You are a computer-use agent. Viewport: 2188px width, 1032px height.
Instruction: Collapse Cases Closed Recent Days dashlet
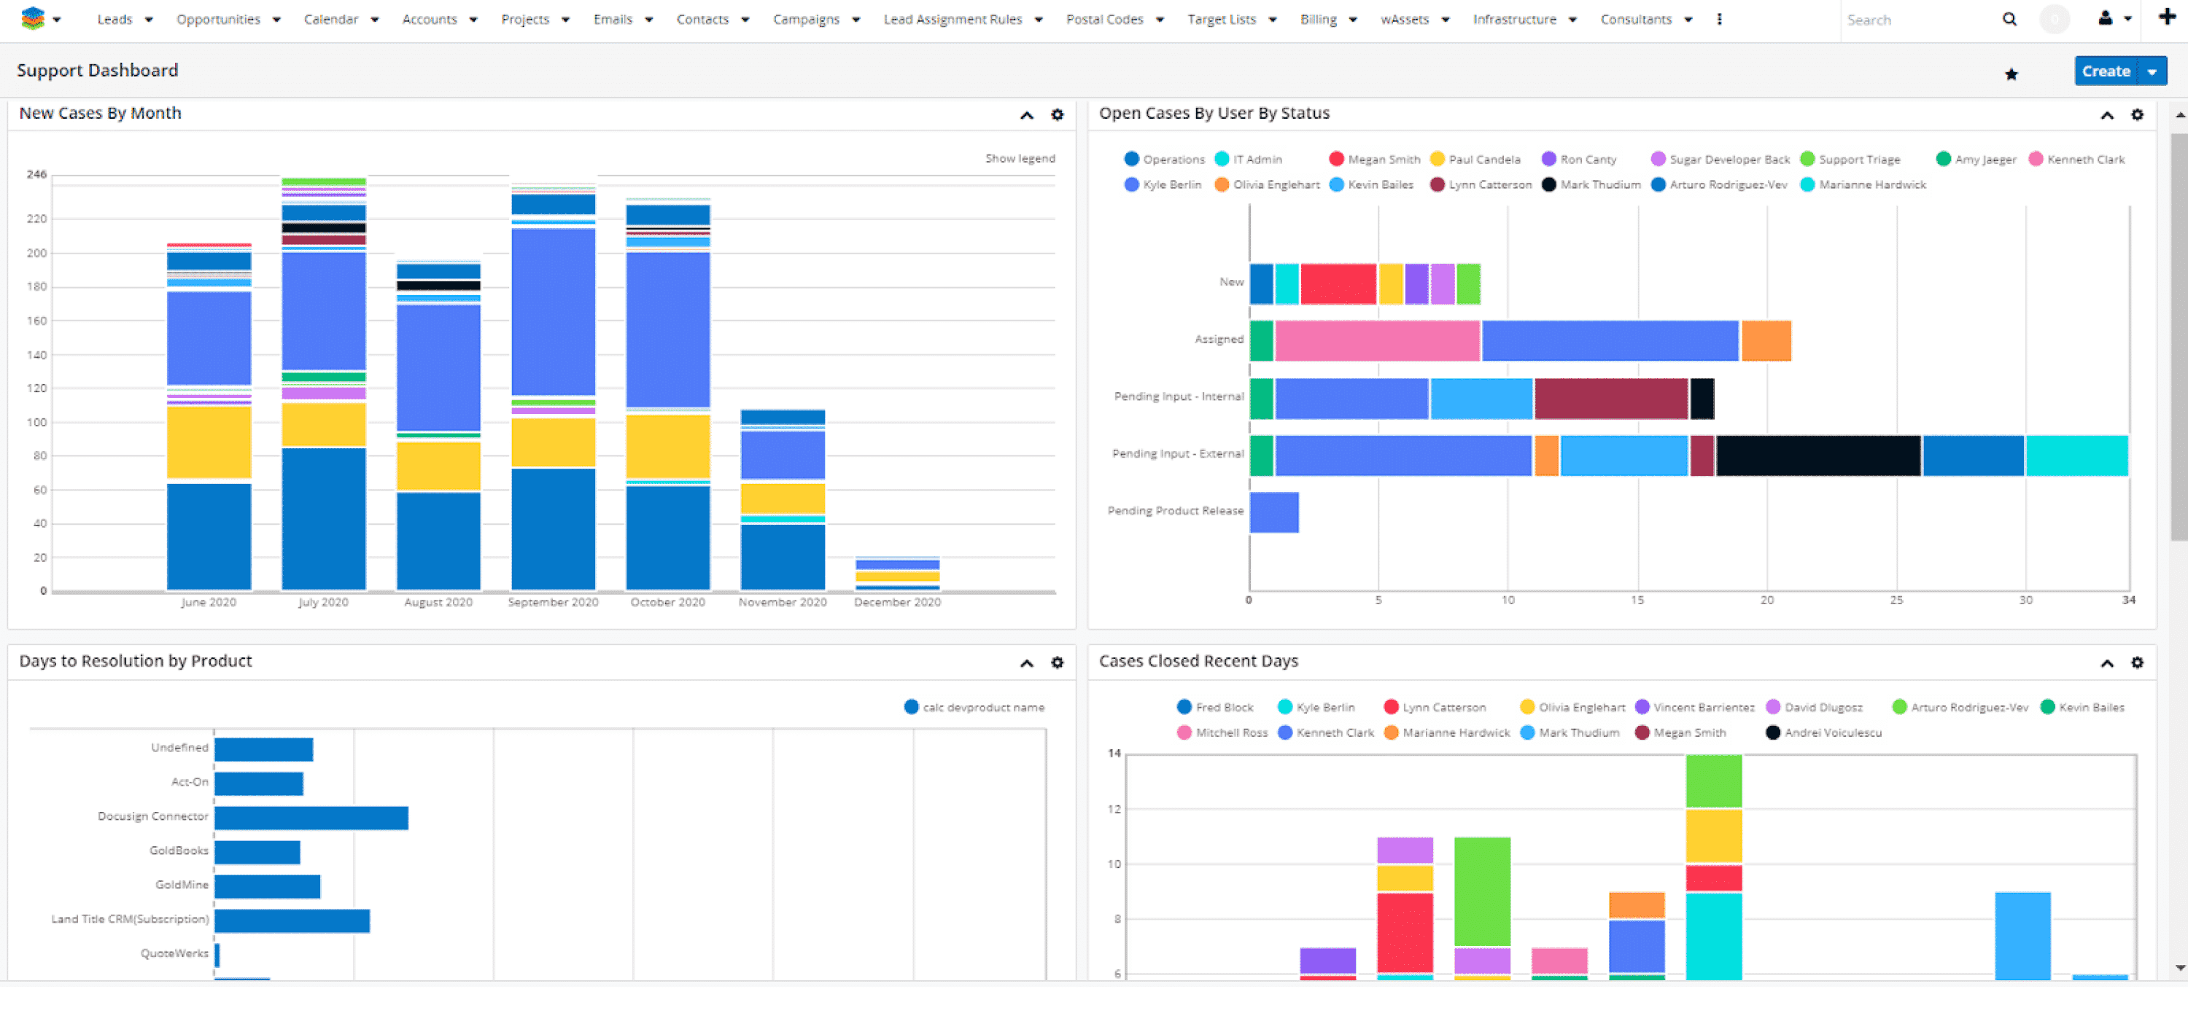[x=2106, y=662]
